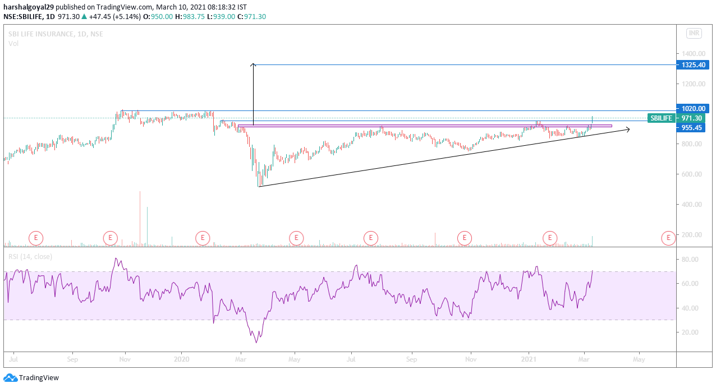Click the earnings marker under Jul 2019
The width and height of the screenshot is (716, 388).
pyautogui.click(x=36, y=238)
